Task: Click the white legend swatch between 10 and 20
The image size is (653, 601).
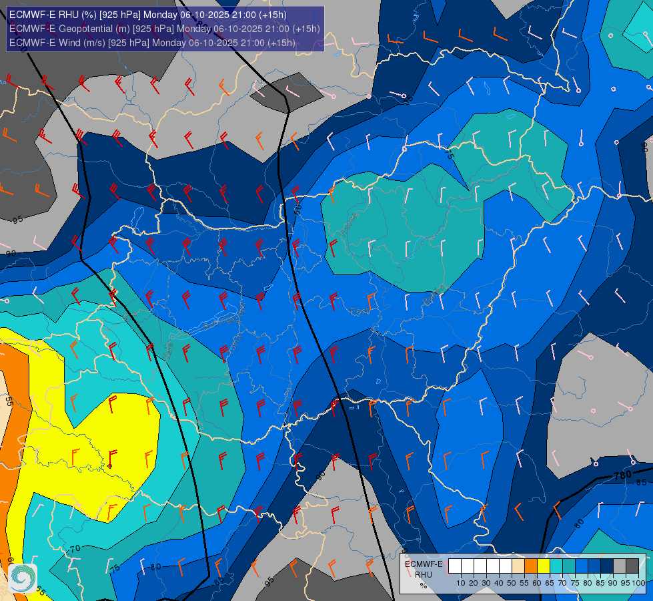Action: click(468, 566)
